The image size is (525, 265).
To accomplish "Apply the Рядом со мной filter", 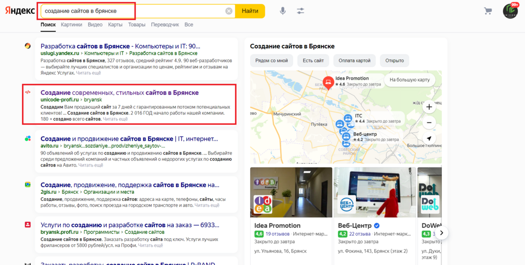I will point(272,61).
